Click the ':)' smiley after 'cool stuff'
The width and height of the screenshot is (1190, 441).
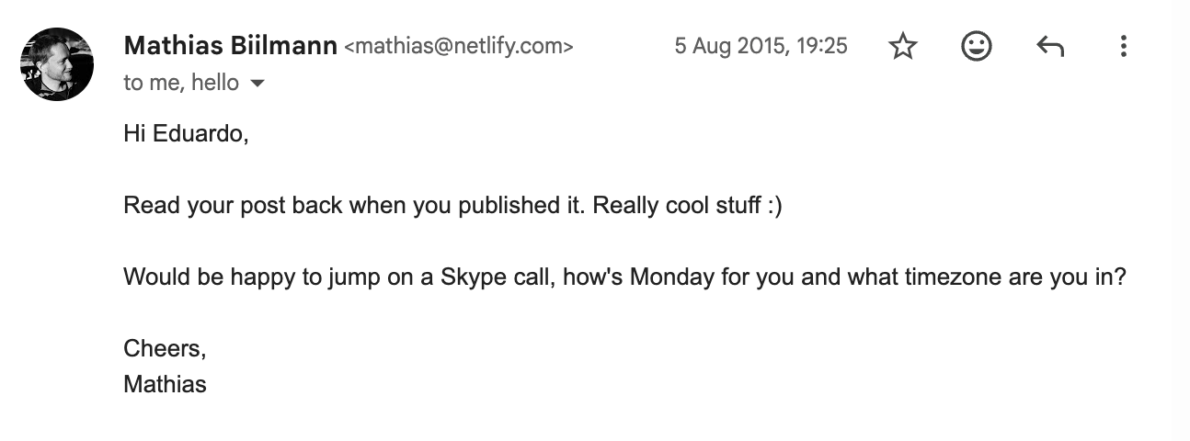[773, 206]
